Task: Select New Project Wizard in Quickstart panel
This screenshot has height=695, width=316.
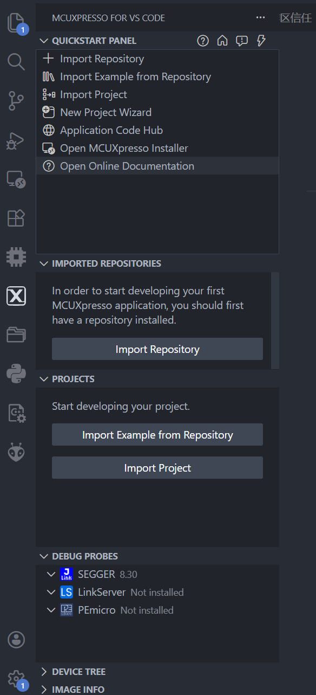Action: click(x=106, y=112)
